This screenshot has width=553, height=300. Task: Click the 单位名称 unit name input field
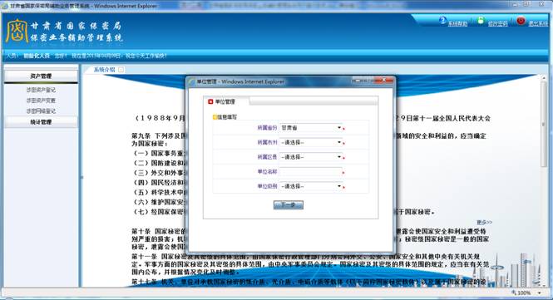310,172
